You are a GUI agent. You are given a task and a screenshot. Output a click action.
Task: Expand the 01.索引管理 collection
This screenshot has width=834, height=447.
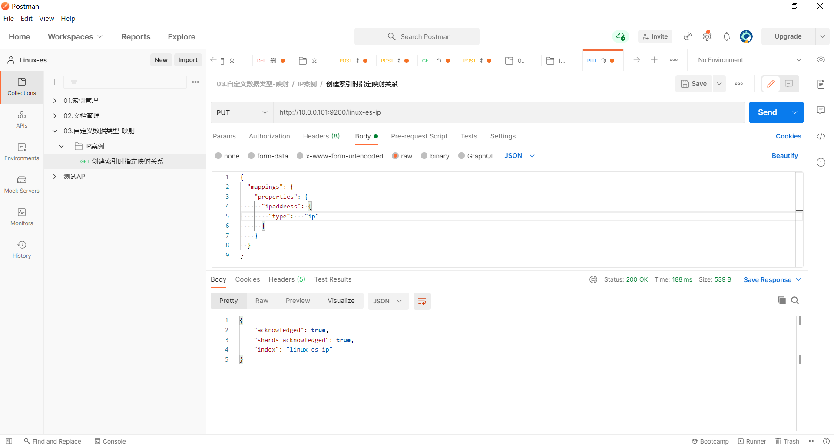tap(55, 101)
